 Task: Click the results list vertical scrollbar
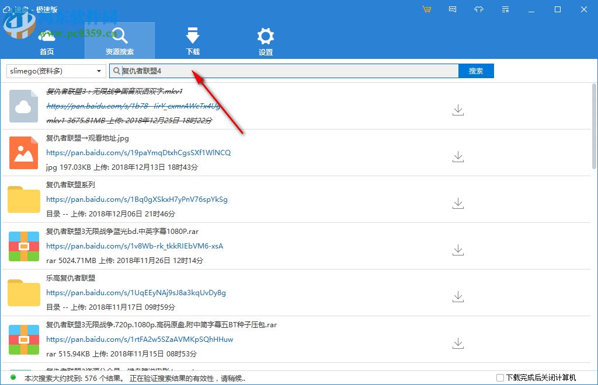click(x=594, y=126)
